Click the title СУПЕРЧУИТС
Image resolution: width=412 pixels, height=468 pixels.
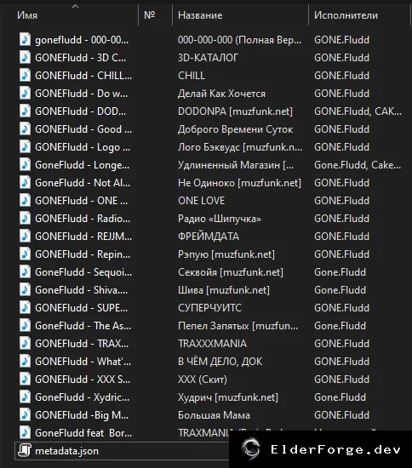coord(210,308)
